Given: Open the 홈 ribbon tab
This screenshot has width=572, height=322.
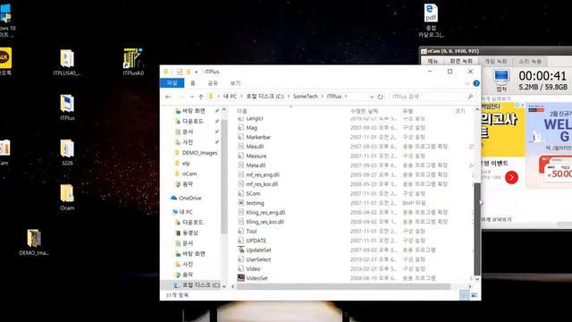Looking at the screenshot, I should [x=193, y=83].
